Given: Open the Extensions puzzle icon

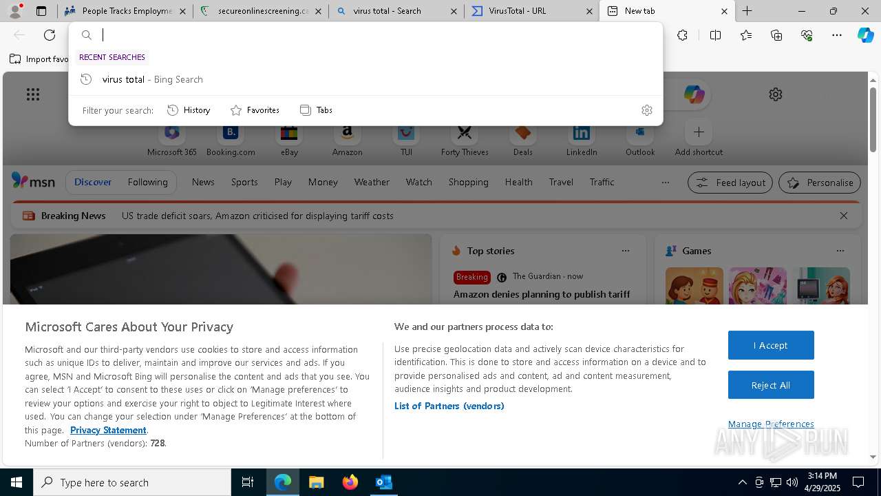Looking at the screenshot, I should 682,35.
